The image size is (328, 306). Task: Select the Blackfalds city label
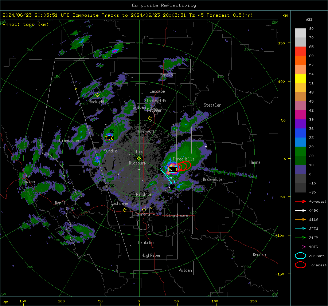pyautogui.click(x=155, y=101)
